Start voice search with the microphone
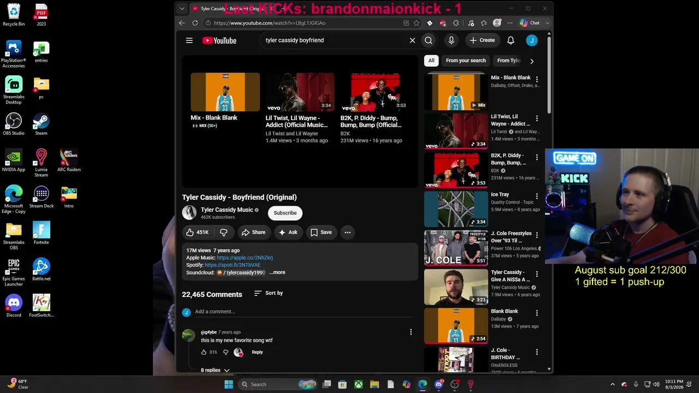The image size is (699, 393). point(451,40)
